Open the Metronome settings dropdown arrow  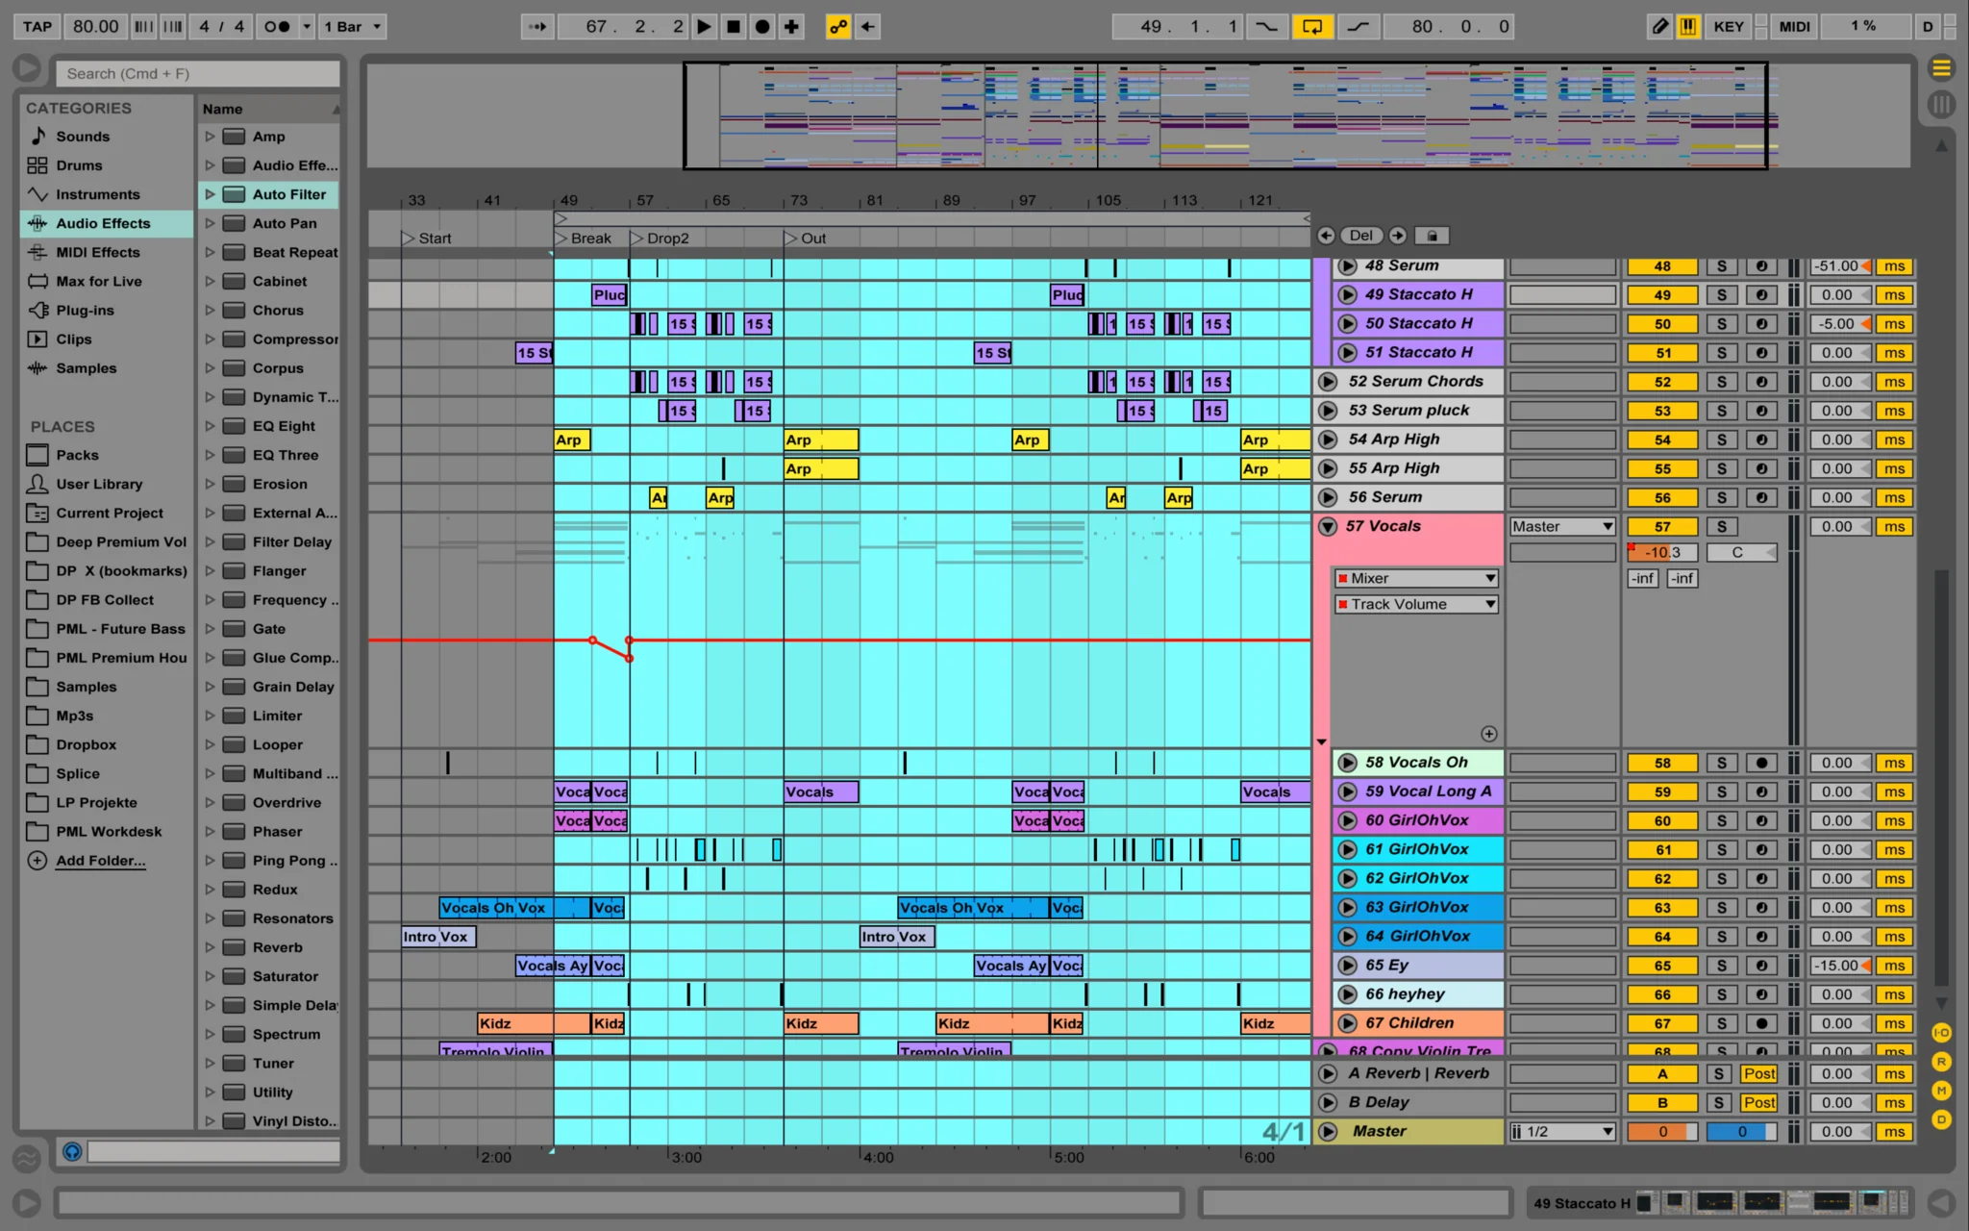(307, 27)
